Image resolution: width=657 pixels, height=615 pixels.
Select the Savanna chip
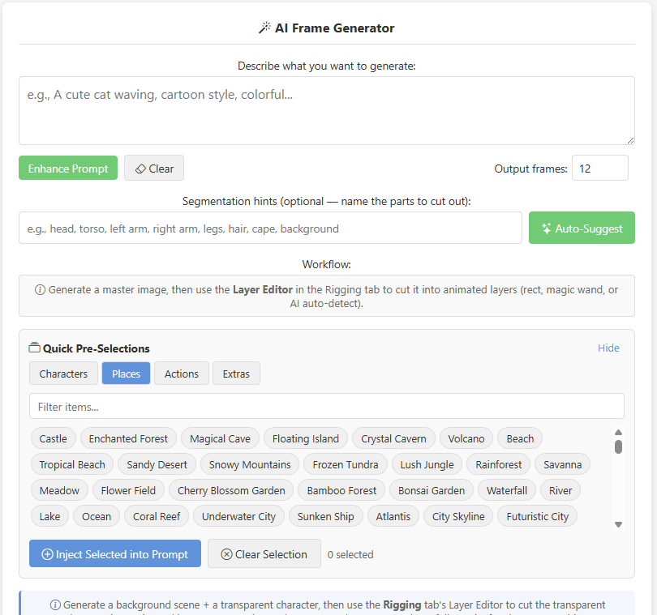click(x=562, y=465)
